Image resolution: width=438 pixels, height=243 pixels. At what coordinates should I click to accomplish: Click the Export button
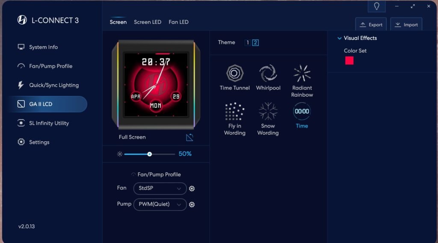pos(371,24)
